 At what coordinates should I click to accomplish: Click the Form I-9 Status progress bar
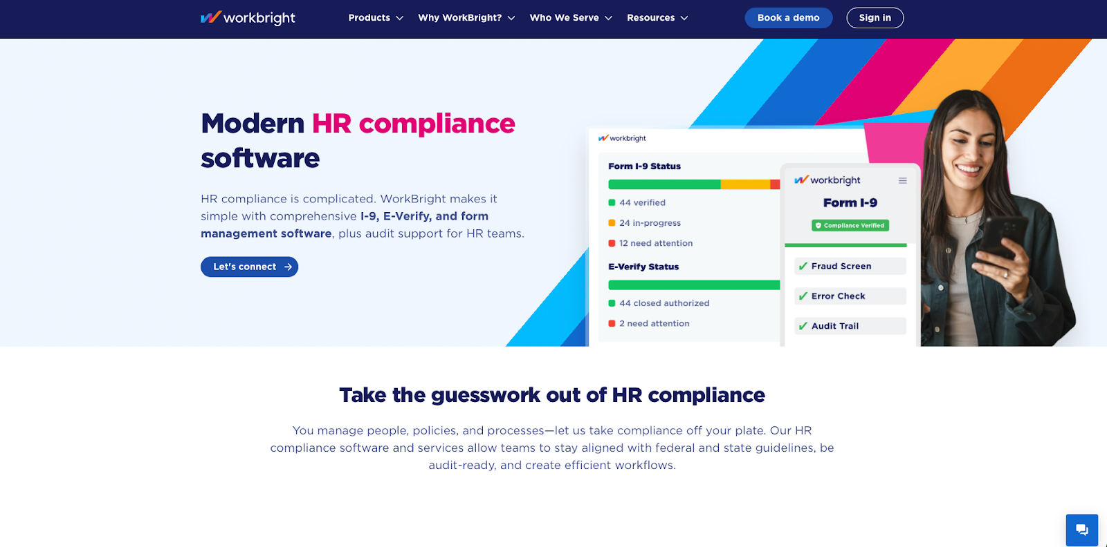(x=694, y=184)
